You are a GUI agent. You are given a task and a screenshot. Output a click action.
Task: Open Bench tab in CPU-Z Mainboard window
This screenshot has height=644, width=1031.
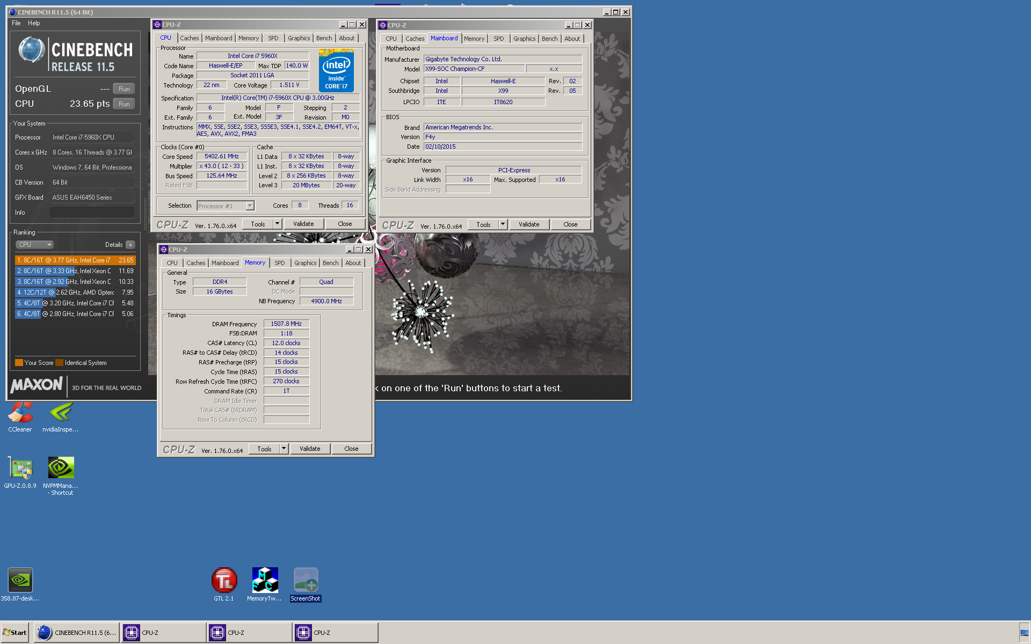[x=549, y=39]
